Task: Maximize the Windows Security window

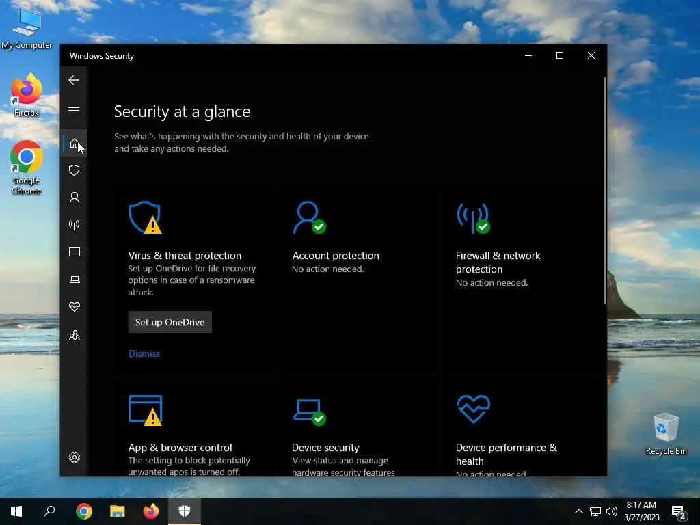Action: point(559,55)
